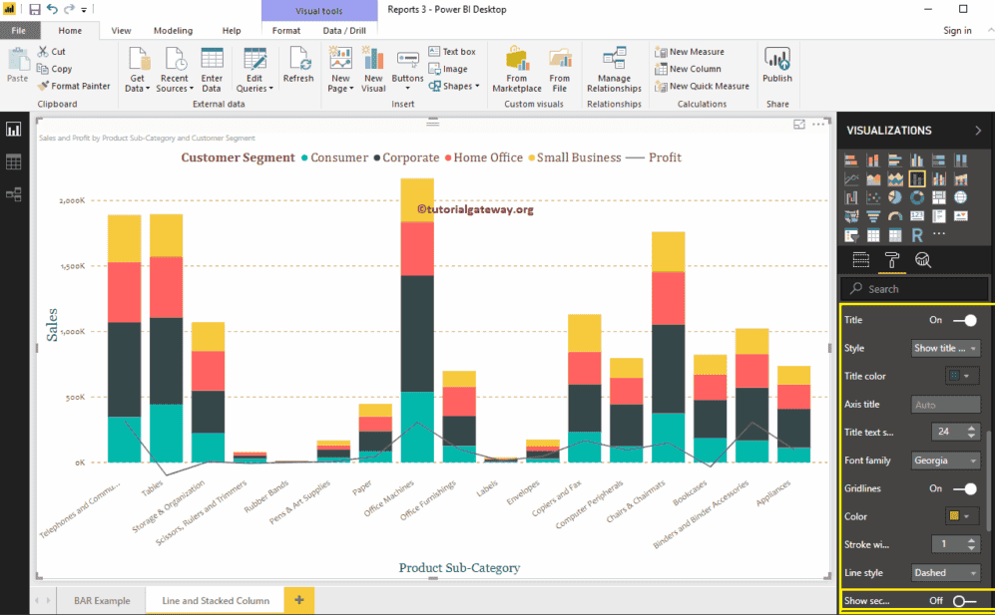This screenshot has width=995, height=615.
Task: Open the Format pane with the paint roller icon
Action: coord(891,260)
